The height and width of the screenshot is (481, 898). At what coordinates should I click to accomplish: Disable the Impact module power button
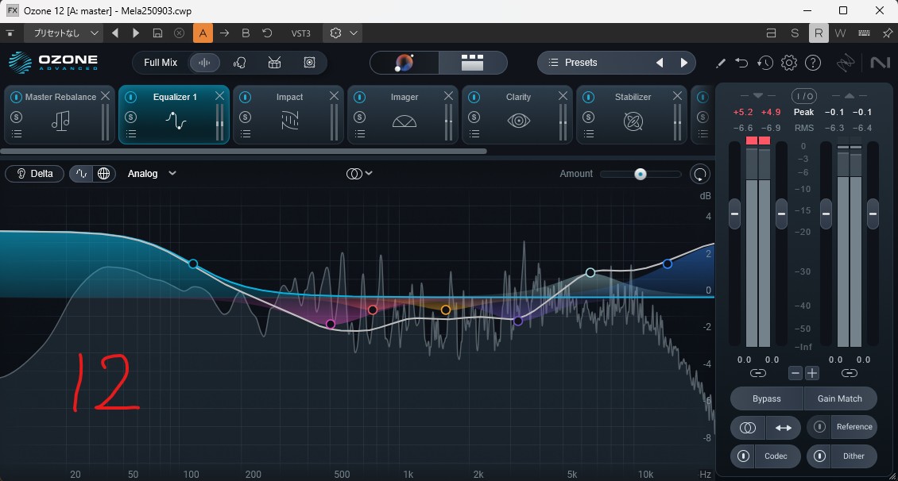pyautogui.click(x=245, y=97)
